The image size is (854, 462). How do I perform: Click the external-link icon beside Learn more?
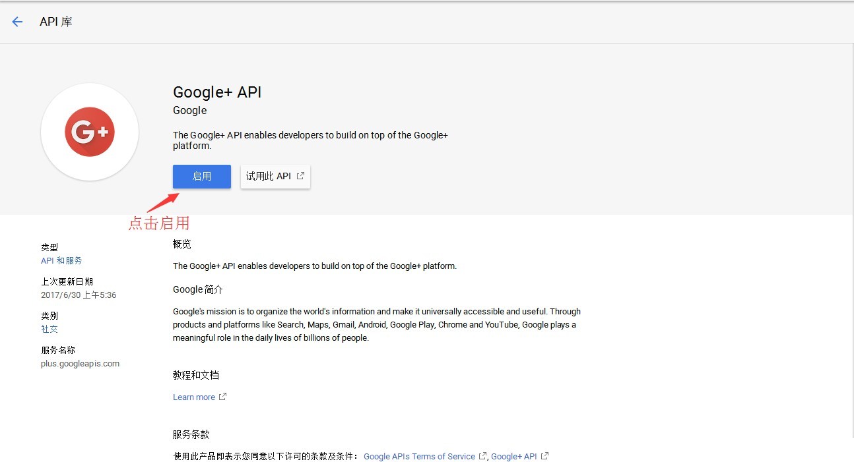click(222, 397)
